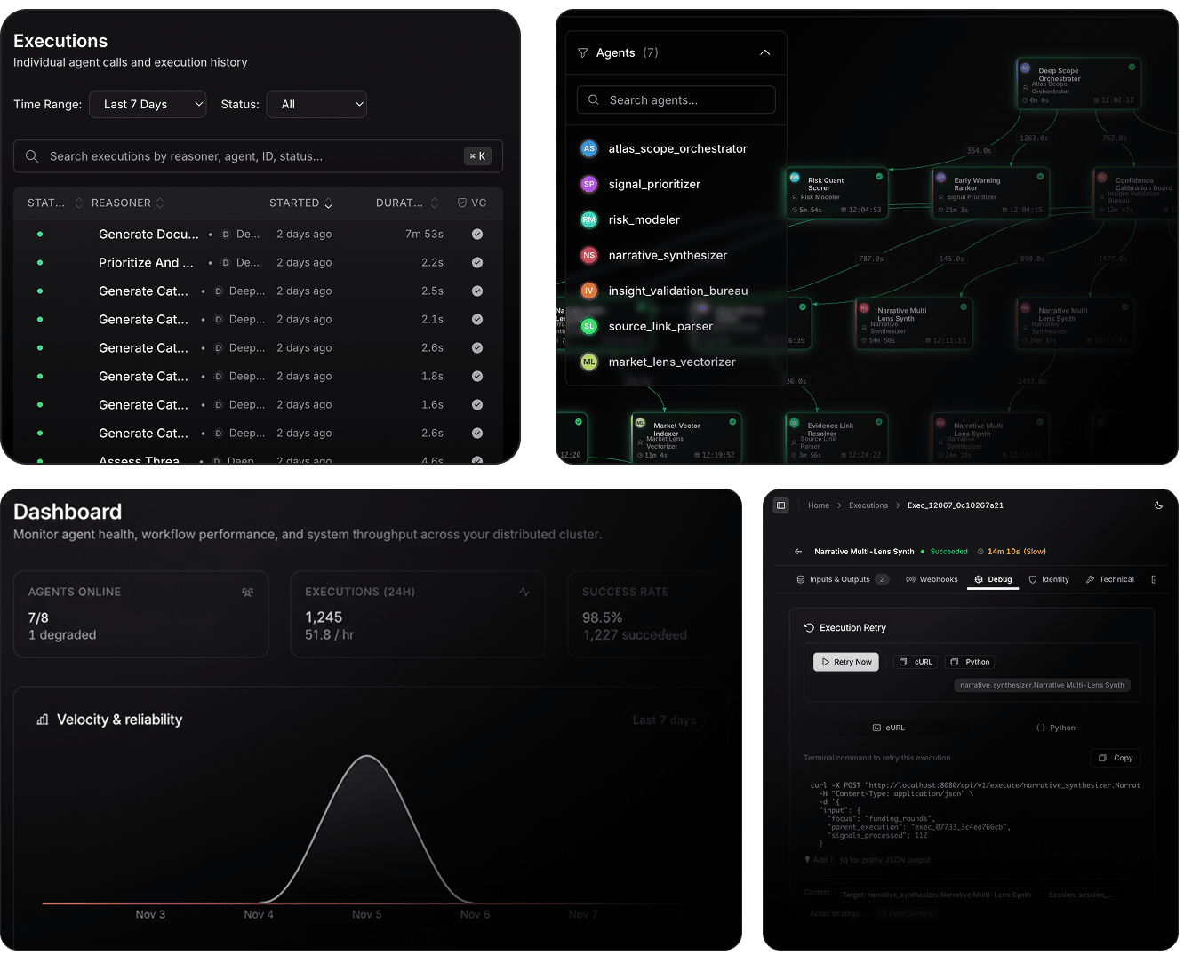Toggle the sidebar panel icon in the breadcrumb bar
This screenshot has width=1192, height=971.
pos(781,505)
